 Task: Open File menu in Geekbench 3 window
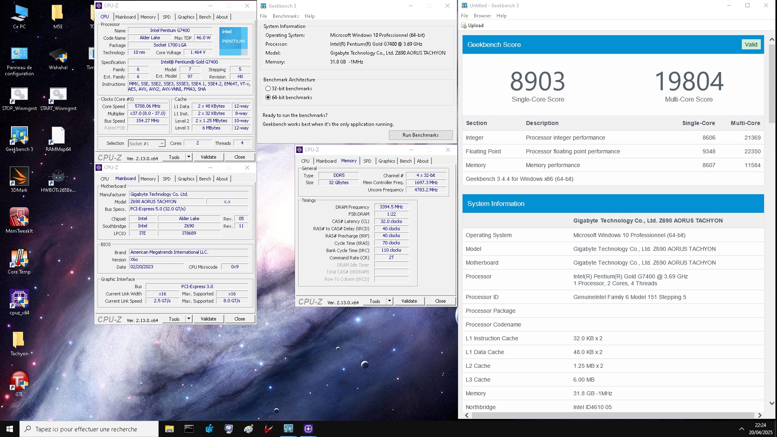point(263,16)
